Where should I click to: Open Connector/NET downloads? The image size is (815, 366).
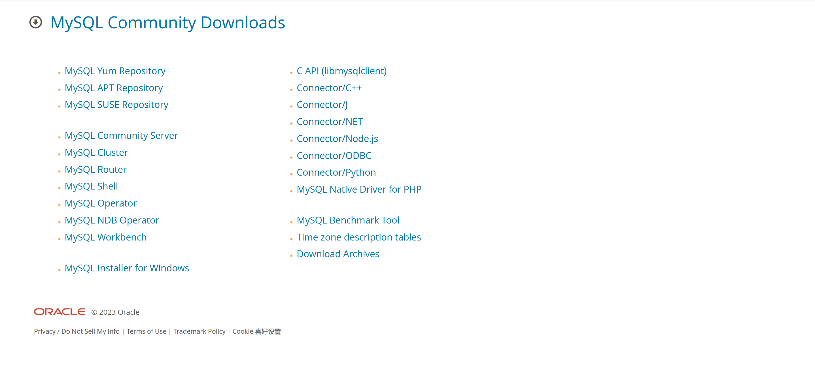[330, 122]
